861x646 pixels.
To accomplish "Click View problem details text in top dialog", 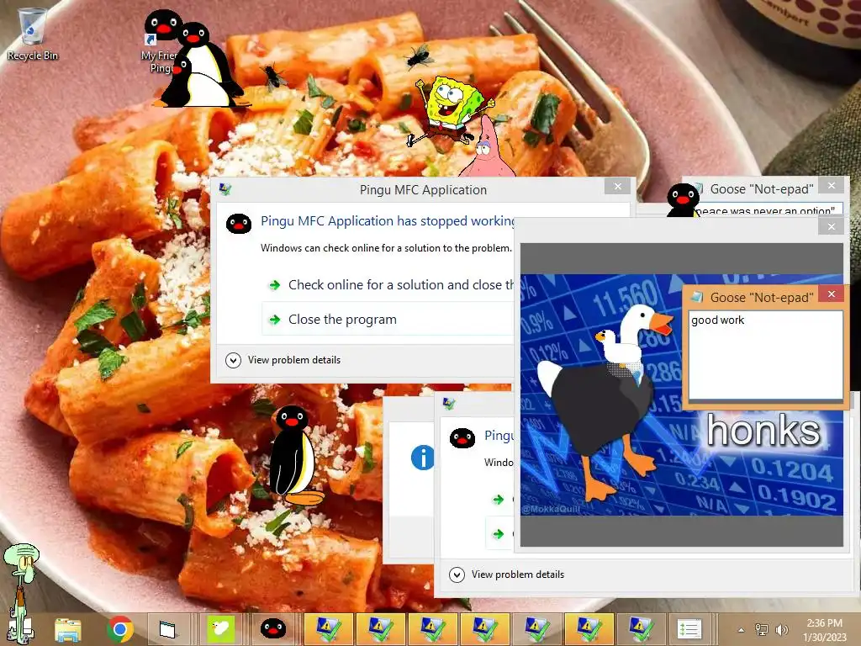I will click(x=293, y=360).
